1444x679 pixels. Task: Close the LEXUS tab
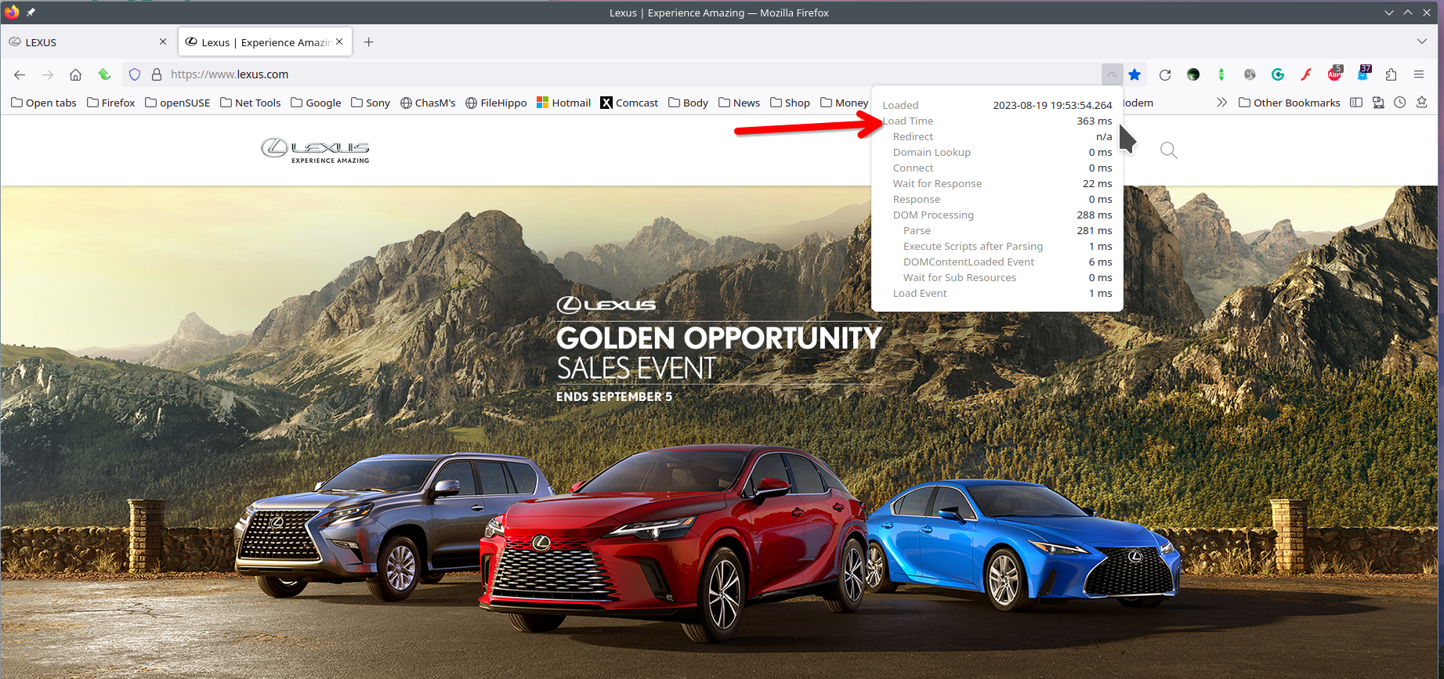click(x=163, y=42)
